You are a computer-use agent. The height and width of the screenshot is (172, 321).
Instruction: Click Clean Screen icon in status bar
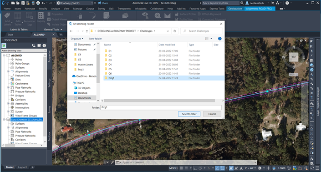click(x=312, y=168)
